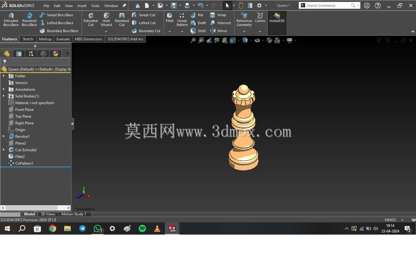Open the File menu
Viewport: 416px width, 263px height.
pyautogui.click(x=46, y=5)
